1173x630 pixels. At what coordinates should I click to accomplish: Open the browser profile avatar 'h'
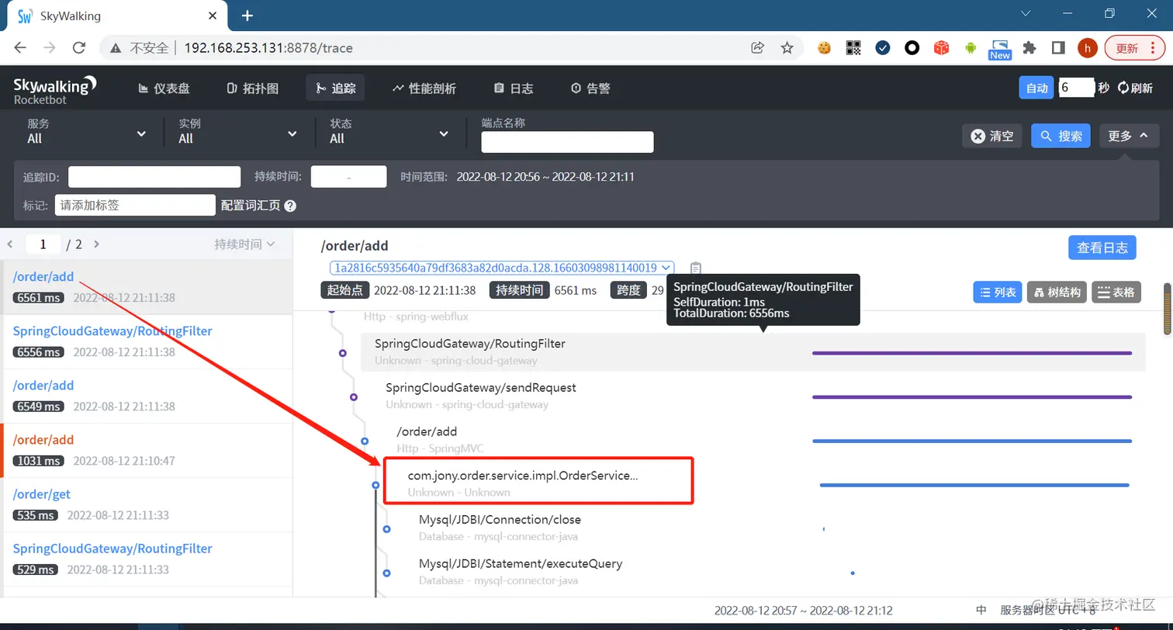pos(1088,48)
